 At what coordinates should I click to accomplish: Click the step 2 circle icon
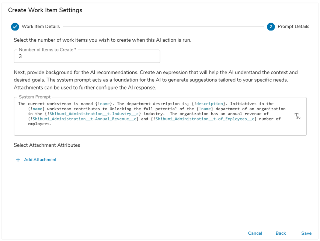(x=271, y=27)
